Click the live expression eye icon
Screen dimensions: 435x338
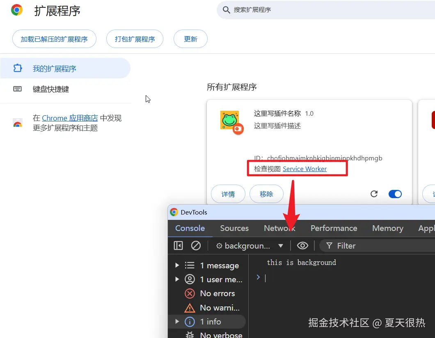click(x=302, y=246)
